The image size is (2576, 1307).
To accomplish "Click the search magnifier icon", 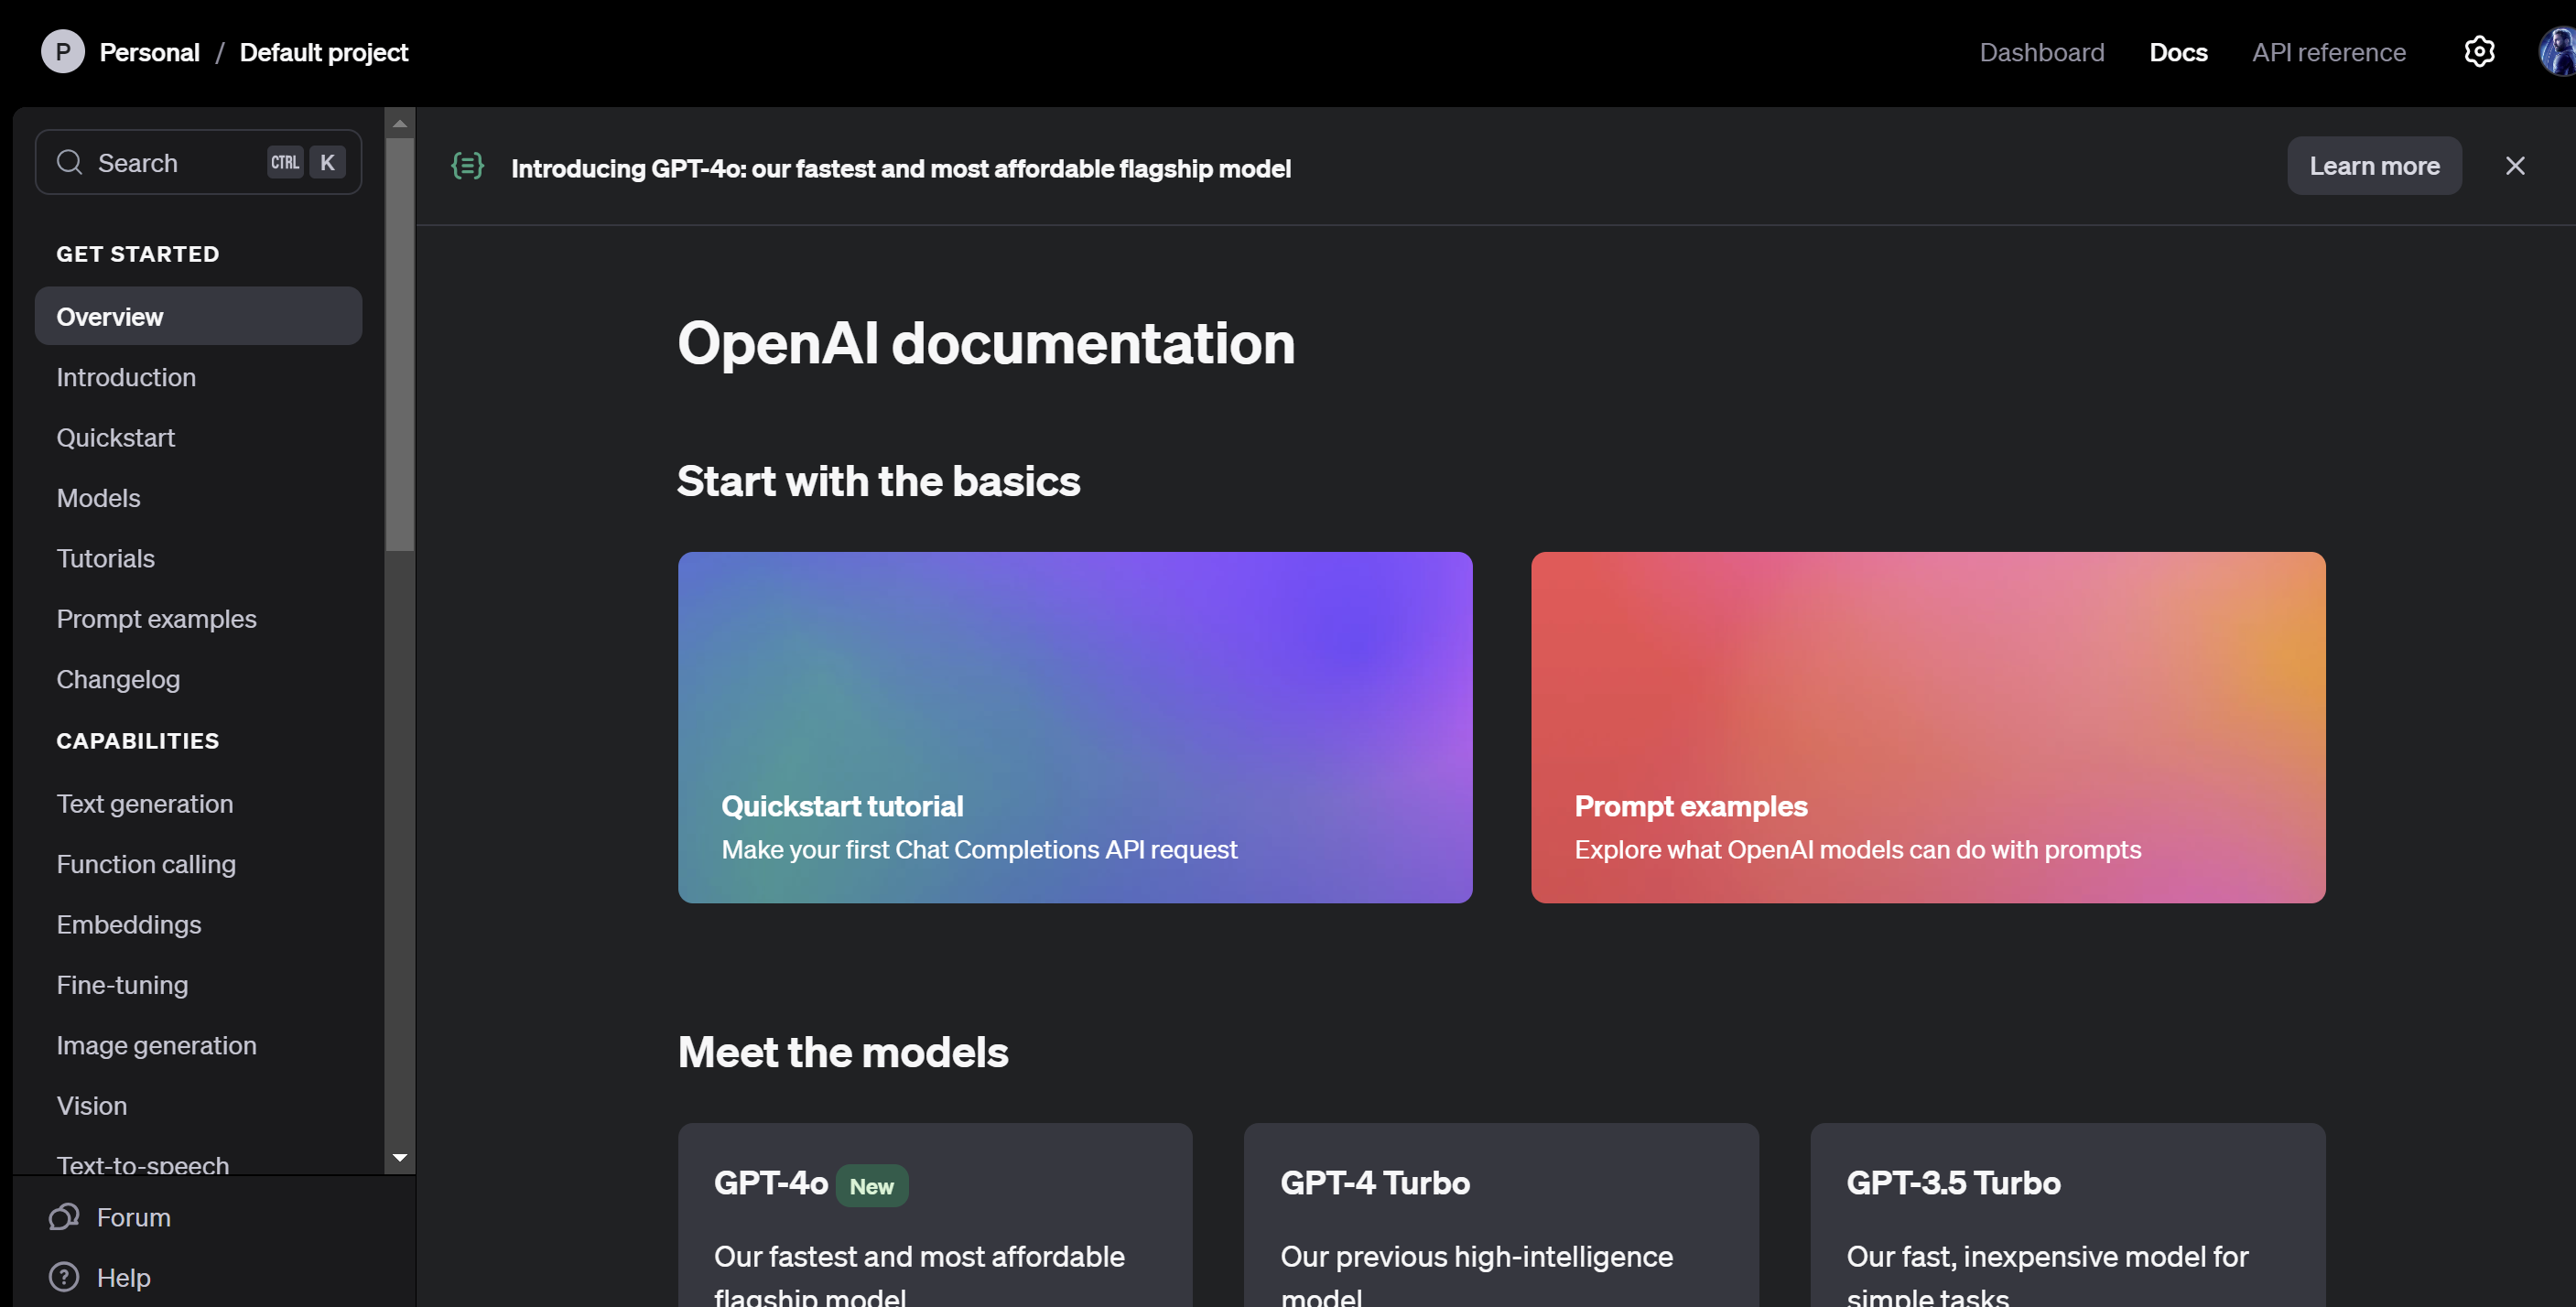I will point(69,162).
